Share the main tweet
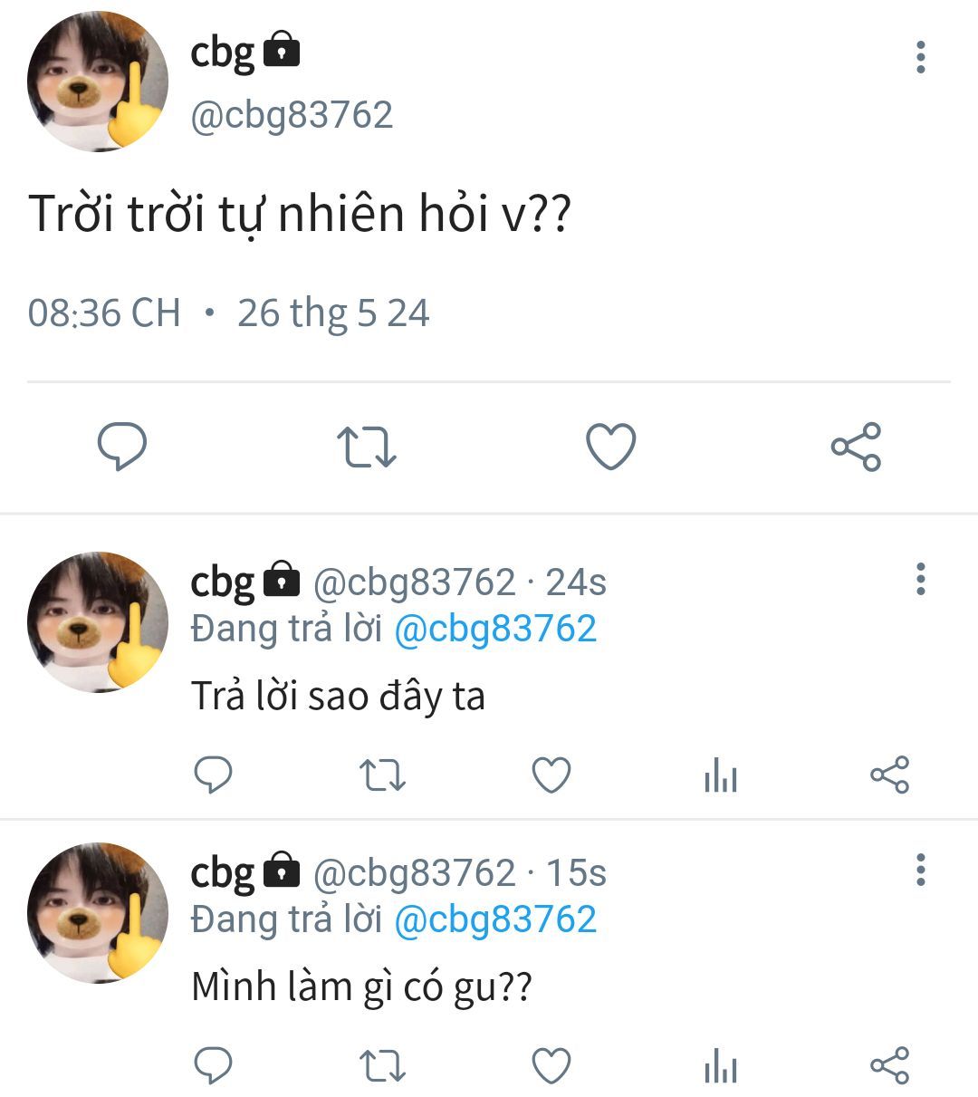 [x=856, y=447]
